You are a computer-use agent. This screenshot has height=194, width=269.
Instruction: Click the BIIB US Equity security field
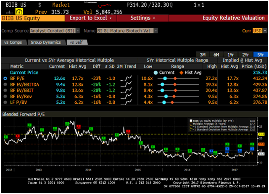click(x=33, y=18)
